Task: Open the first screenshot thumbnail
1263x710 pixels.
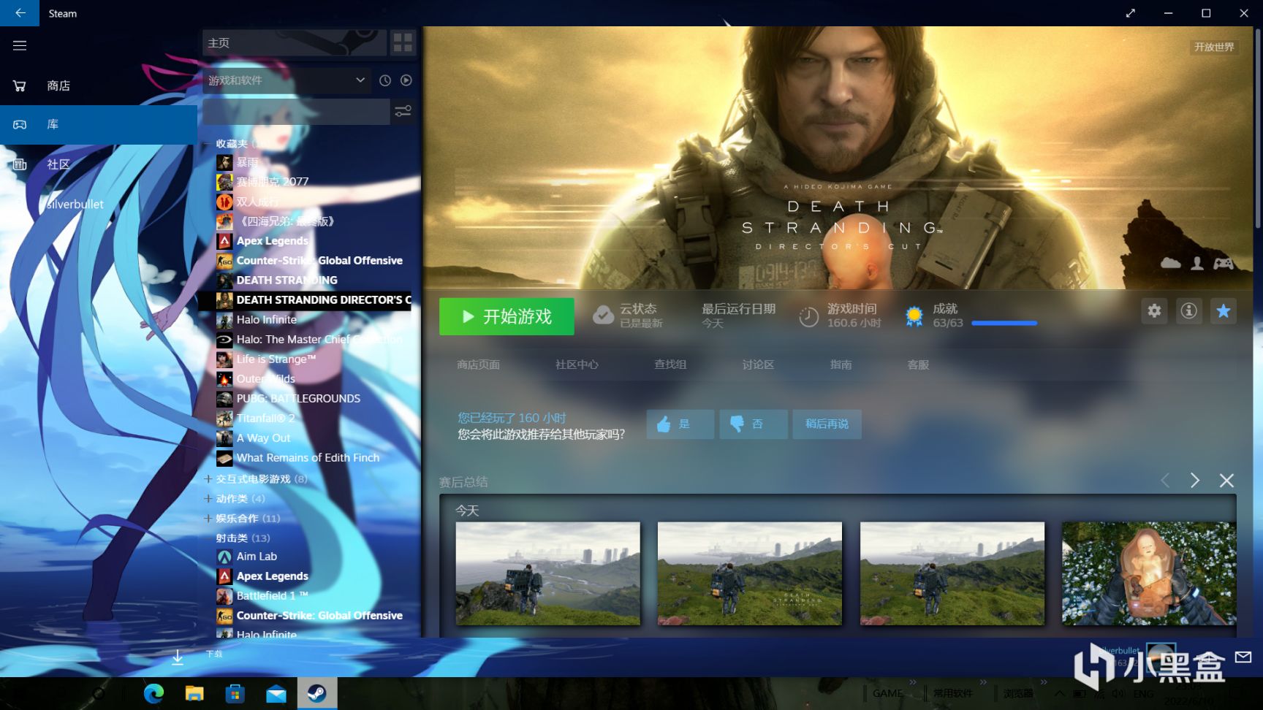Action: (547, 573)
